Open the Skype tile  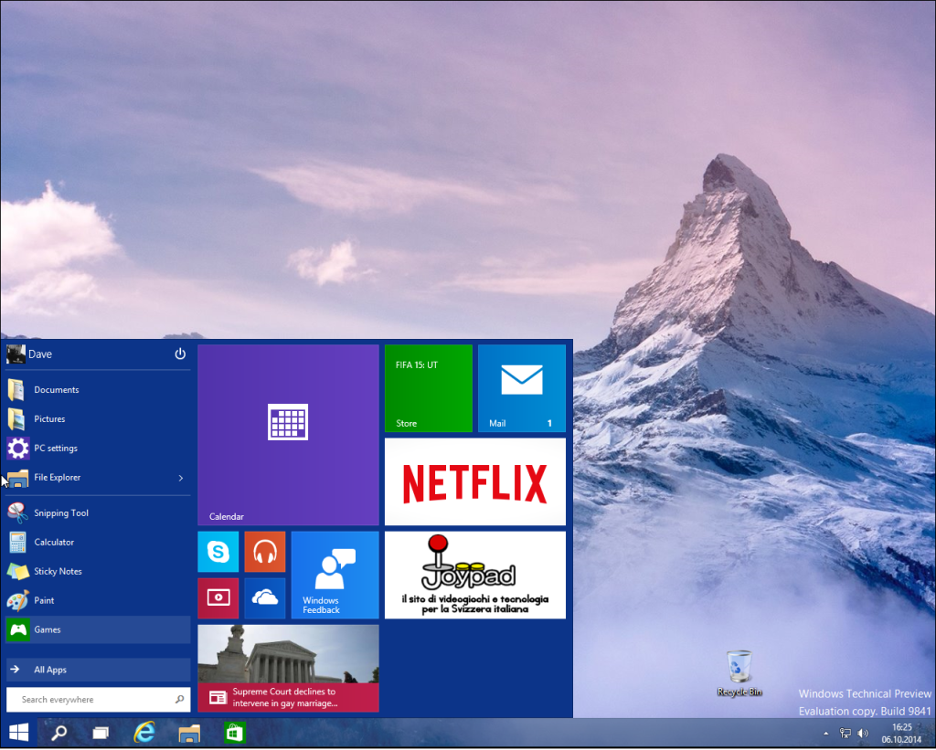pos(218,552)
